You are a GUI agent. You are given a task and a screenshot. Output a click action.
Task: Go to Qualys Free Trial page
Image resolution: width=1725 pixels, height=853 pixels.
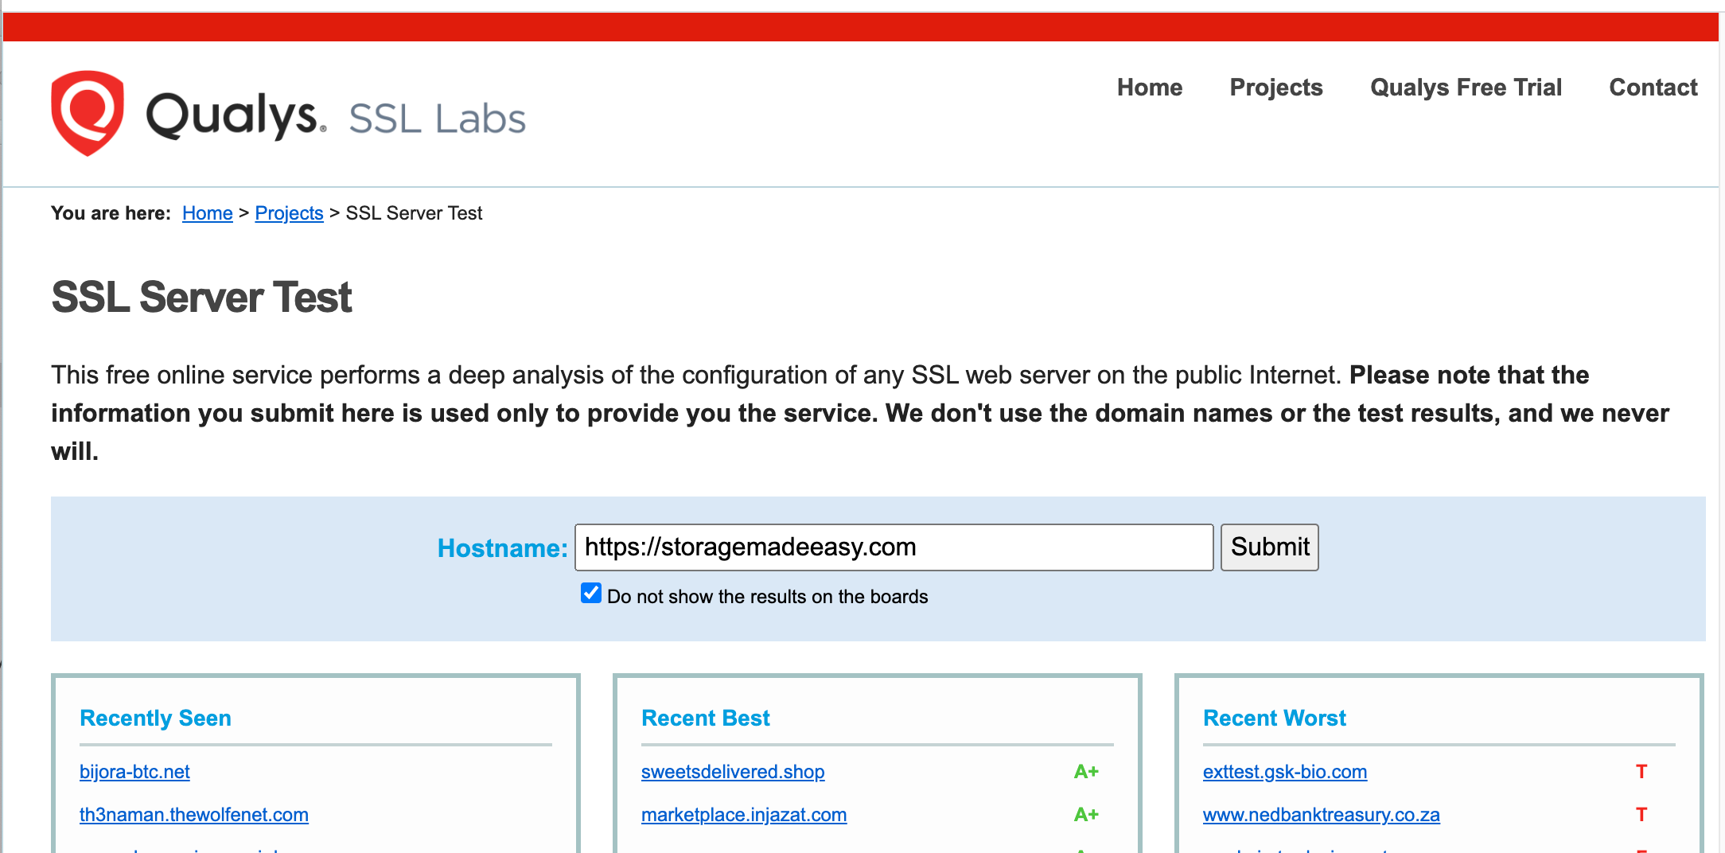(1466, 88)
